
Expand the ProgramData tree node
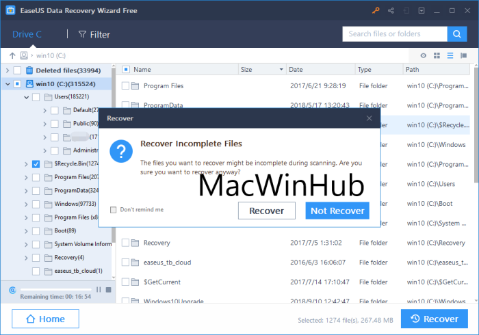coord(26,191)
